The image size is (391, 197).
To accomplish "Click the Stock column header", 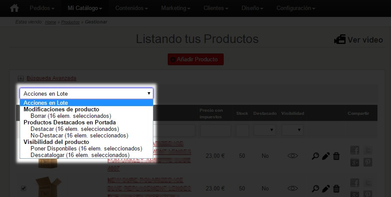I will 242,114.
